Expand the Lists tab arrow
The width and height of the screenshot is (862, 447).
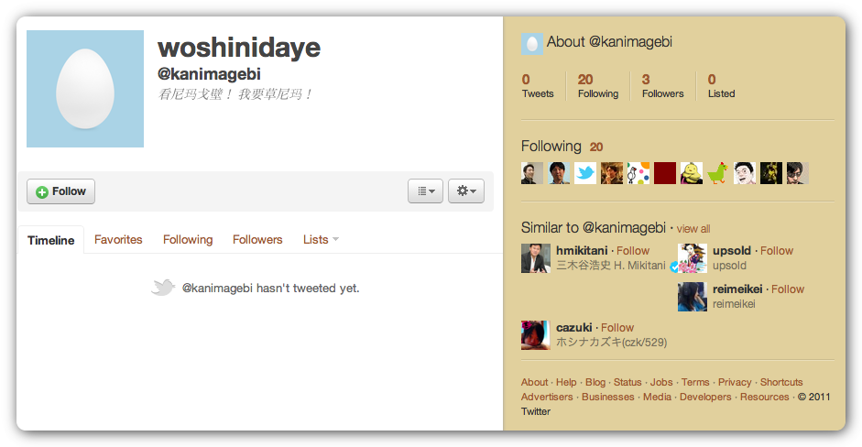click(336, 239)
